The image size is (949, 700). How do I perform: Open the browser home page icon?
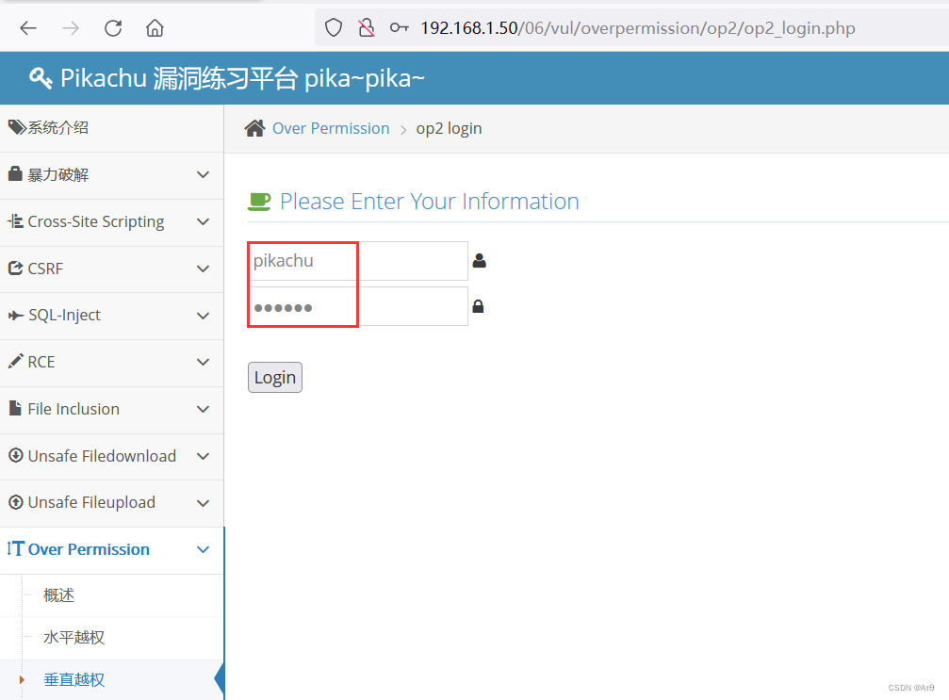[155, 28]
